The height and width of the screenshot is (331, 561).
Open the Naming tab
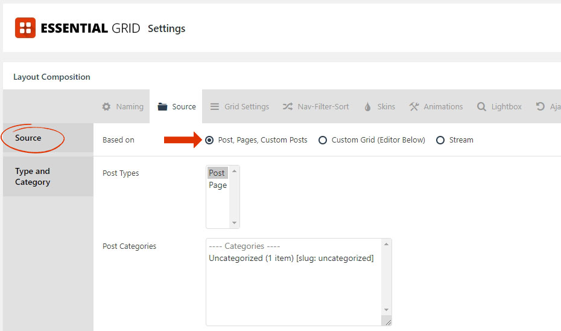[122, 106]
